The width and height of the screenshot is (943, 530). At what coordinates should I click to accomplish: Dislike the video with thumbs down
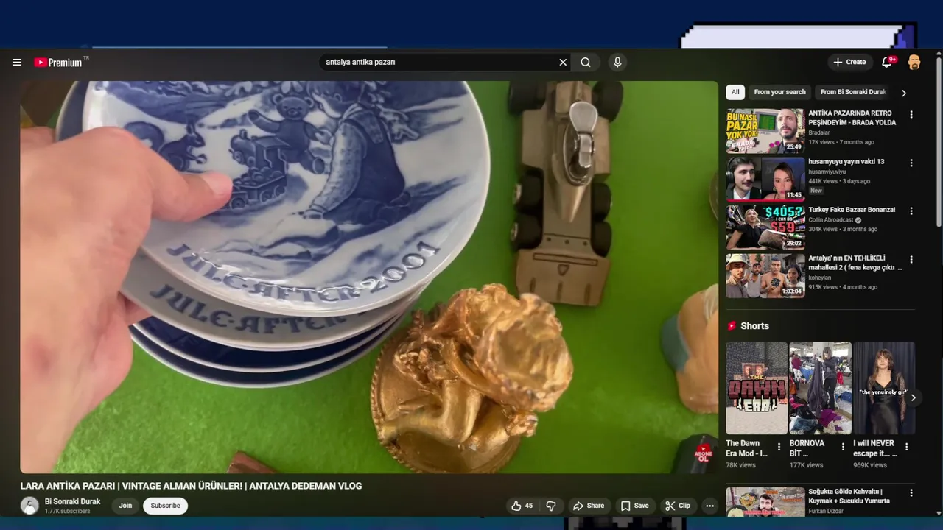click(x=551, y=506)
